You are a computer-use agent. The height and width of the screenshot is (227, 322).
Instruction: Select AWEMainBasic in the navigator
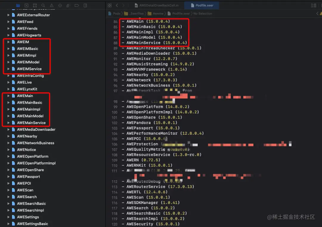pos(30,103)
